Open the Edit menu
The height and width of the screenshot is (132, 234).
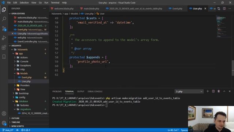15,3
